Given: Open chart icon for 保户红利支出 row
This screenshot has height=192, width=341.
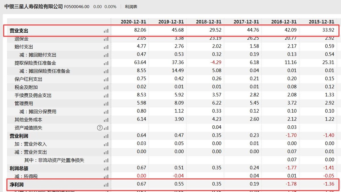Looking at the screenshot, I should 106,79.
